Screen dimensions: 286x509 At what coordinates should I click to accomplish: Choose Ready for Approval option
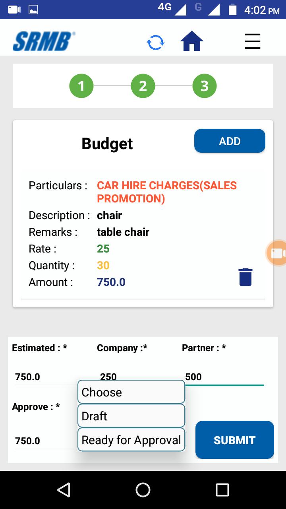pyautogui.click(x=131, y=440)
